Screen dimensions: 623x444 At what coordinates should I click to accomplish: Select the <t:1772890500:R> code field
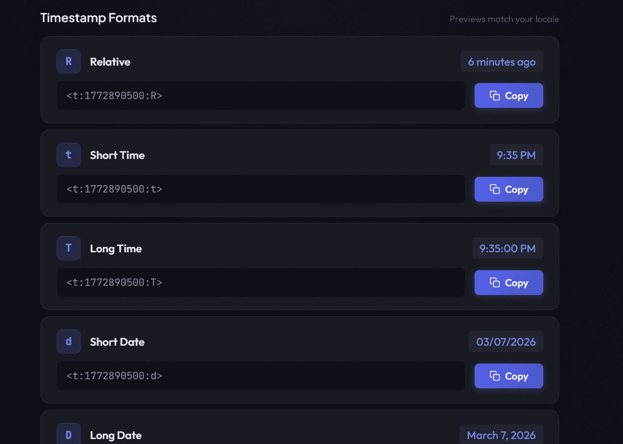[x=261, y=96]
